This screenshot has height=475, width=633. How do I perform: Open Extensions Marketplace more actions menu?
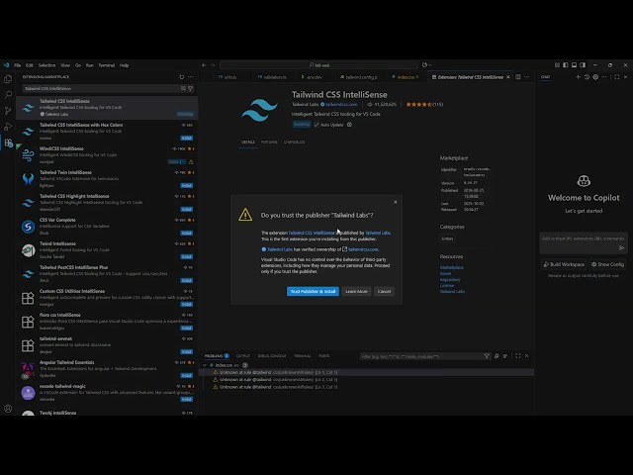pyautogui.click(x=191, y=77)
